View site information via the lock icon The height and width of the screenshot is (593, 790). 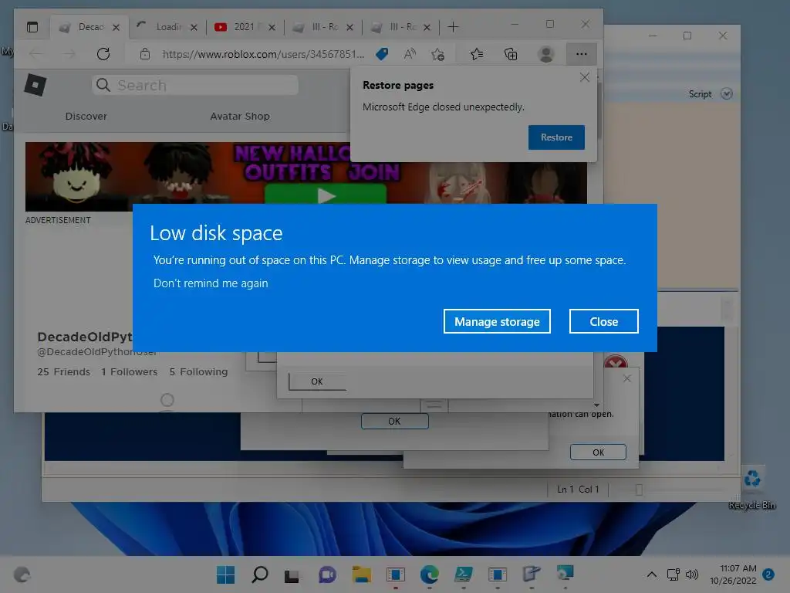coord(145,54)
